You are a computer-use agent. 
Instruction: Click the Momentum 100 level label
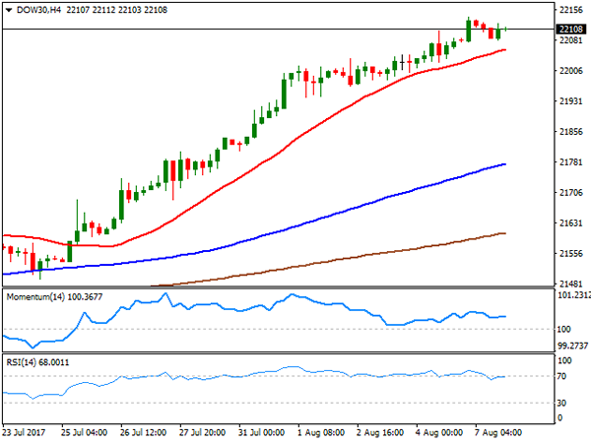563,329
